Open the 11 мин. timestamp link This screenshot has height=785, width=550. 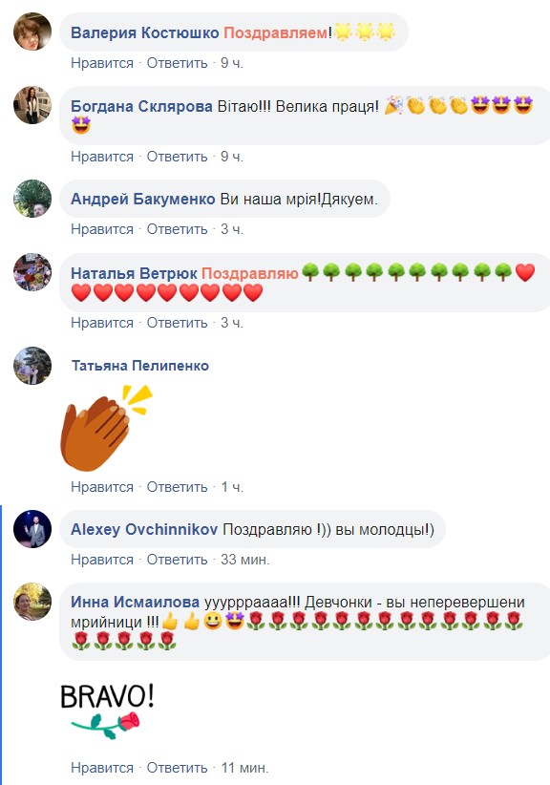tap(245, 768)
